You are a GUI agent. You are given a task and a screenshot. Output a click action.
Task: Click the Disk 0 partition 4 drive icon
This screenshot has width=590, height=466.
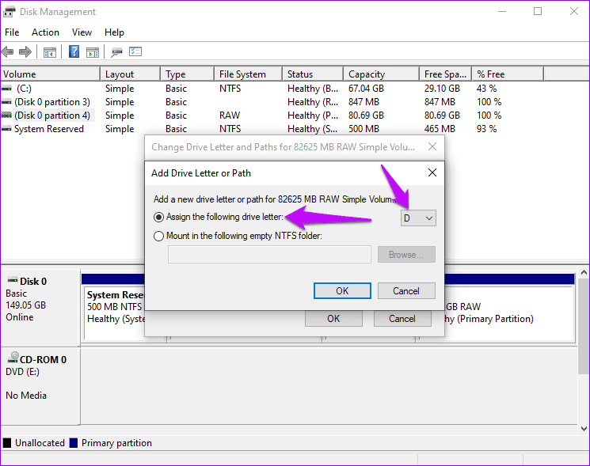(x=6, y=115)
